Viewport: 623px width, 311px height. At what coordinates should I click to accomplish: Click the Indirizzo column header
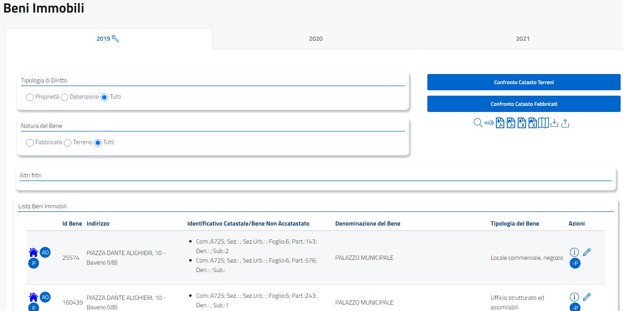click(98, 223)
